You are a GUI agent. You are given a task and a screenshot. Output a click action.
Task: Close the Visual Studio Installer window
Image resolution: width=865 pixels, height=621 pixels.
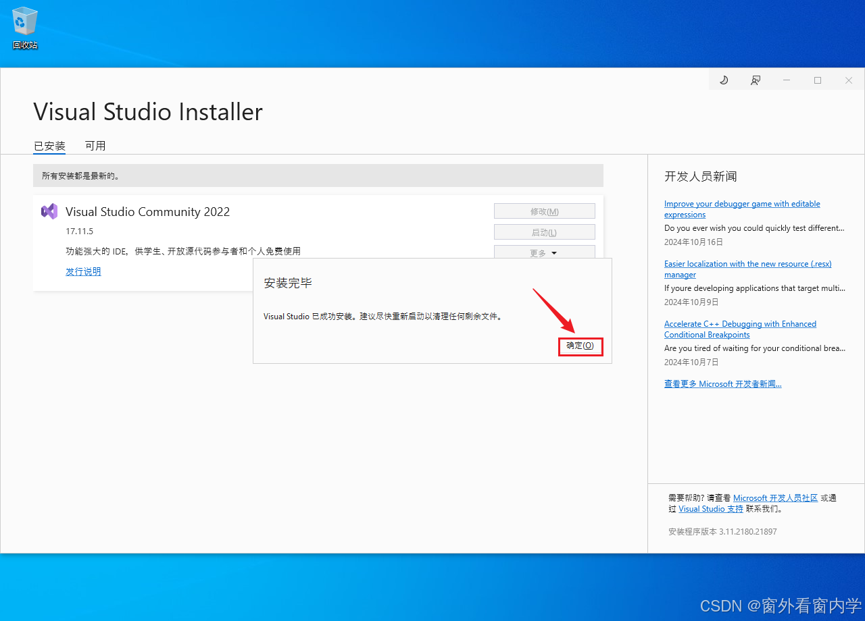(x=849, y=80)
